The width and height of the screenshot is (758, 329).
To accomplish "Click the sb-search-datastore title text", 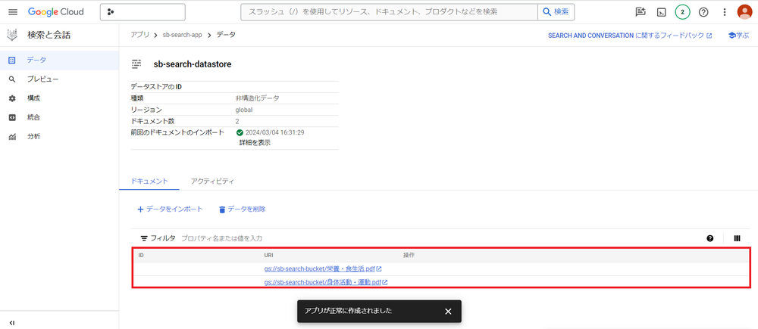I will click(193, 64).
